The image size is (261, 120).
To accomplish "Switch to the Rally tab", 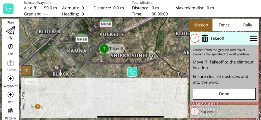I will tap(247, 25).
